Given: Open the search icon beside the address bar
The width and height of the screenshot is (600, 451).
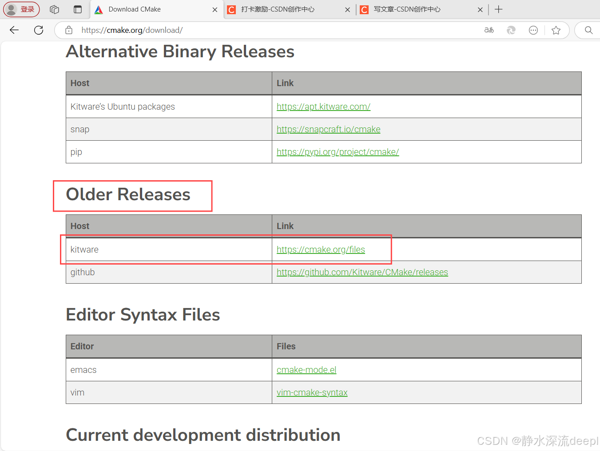Looking at the screenshot, I should coord(589,30).
